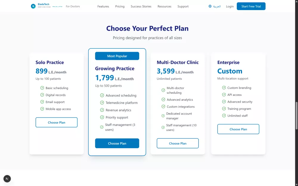Click the Login link

point(229,6)
